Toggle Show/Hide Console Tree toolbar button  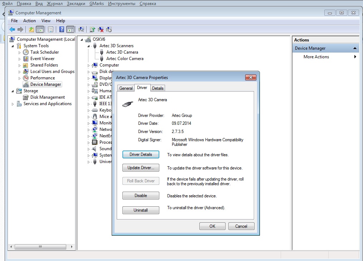40,29
